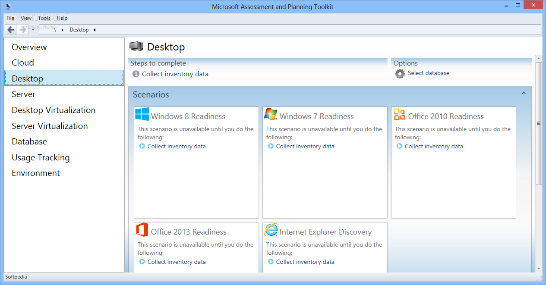Click Collect inventory data in Office 2013 Readiness

[x=177, y=262]
